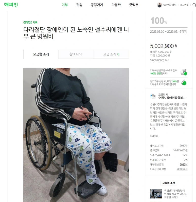Click the 장애인 category breadcrumb
Image resolution: width=196 pixels, height=202 pixels.
click(27, 22)
